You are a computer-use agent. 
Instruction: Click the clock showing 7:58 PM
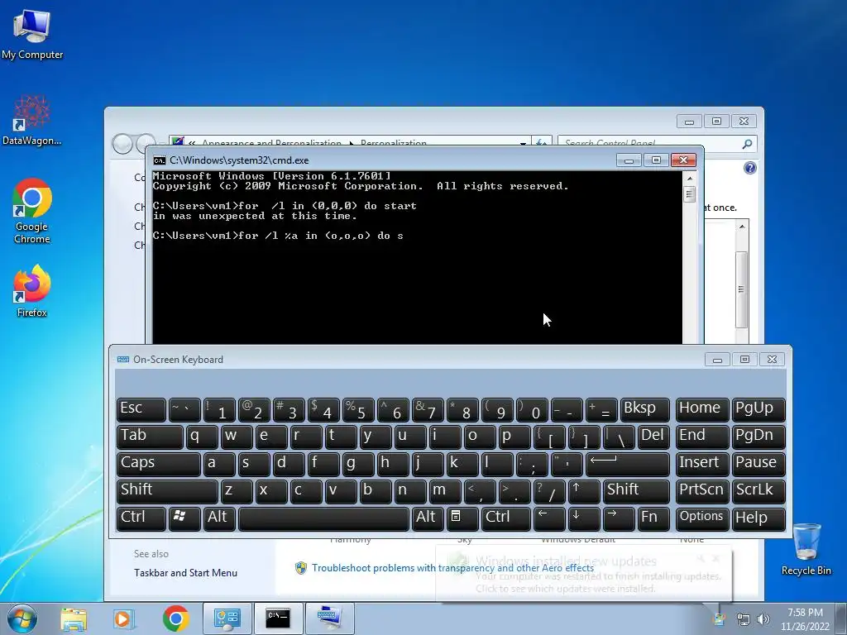pos(805,619)
